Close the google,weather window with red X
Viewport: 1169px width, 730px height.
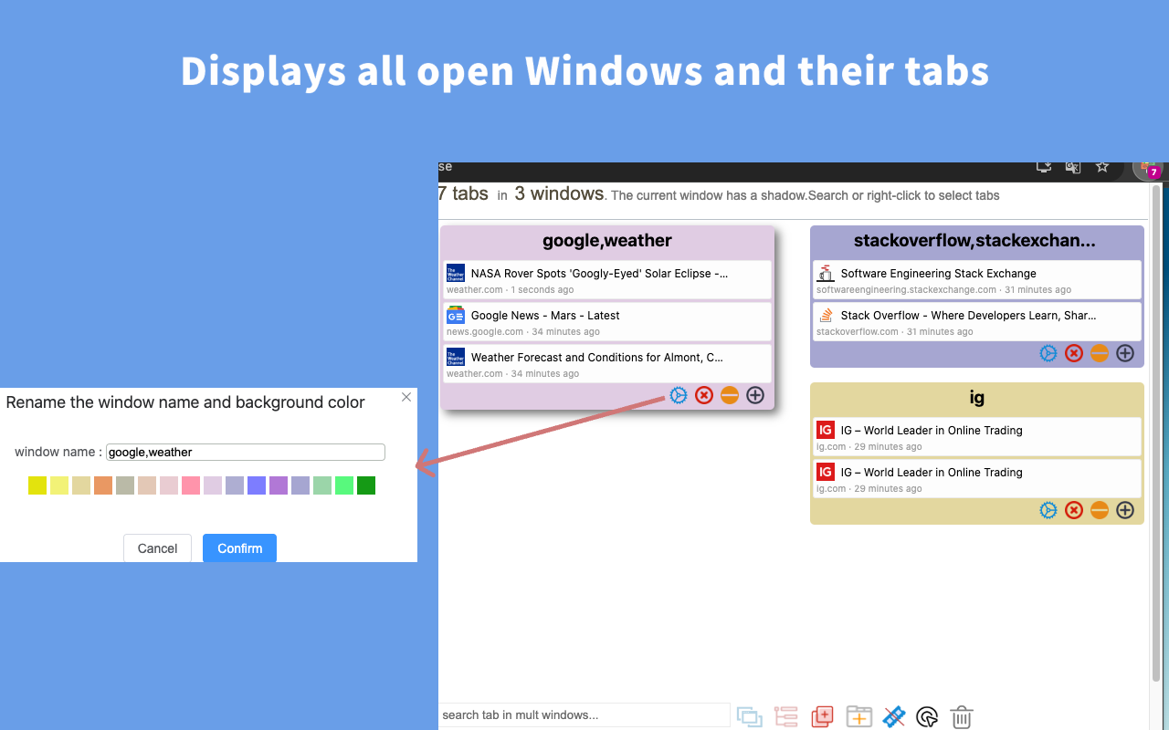pyautogui.click(x=703, y=395)
